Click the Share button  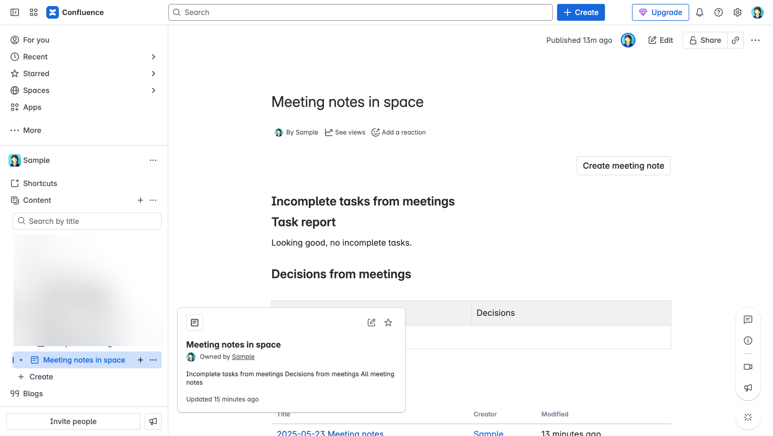705,40
